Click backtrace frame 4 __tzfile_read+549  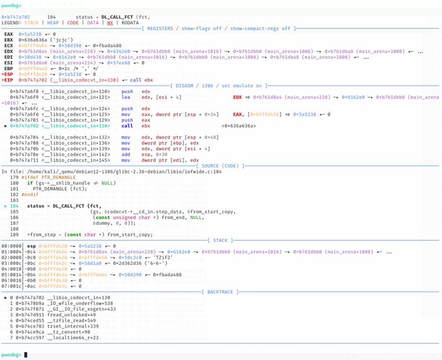tap(53, 321)
